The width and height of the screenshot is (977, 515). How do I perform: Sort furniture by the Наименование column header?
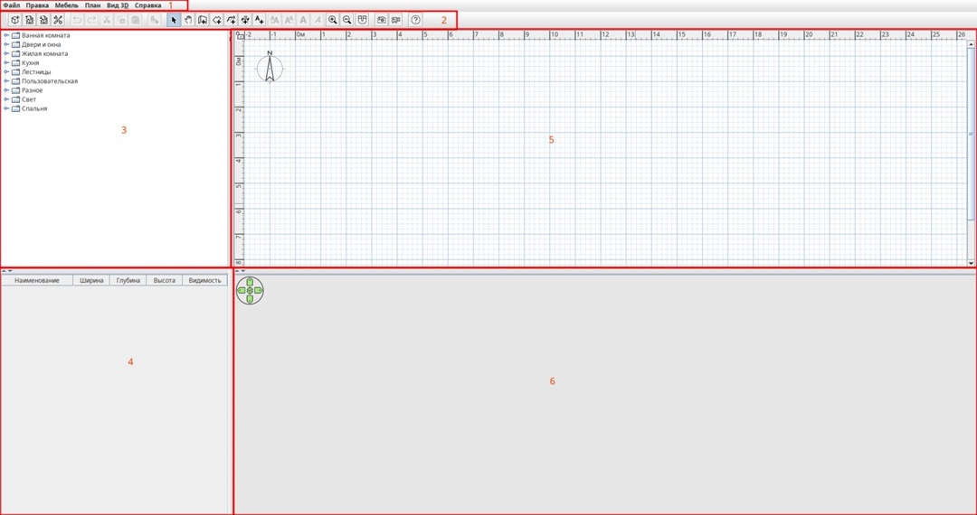[37, 280]
